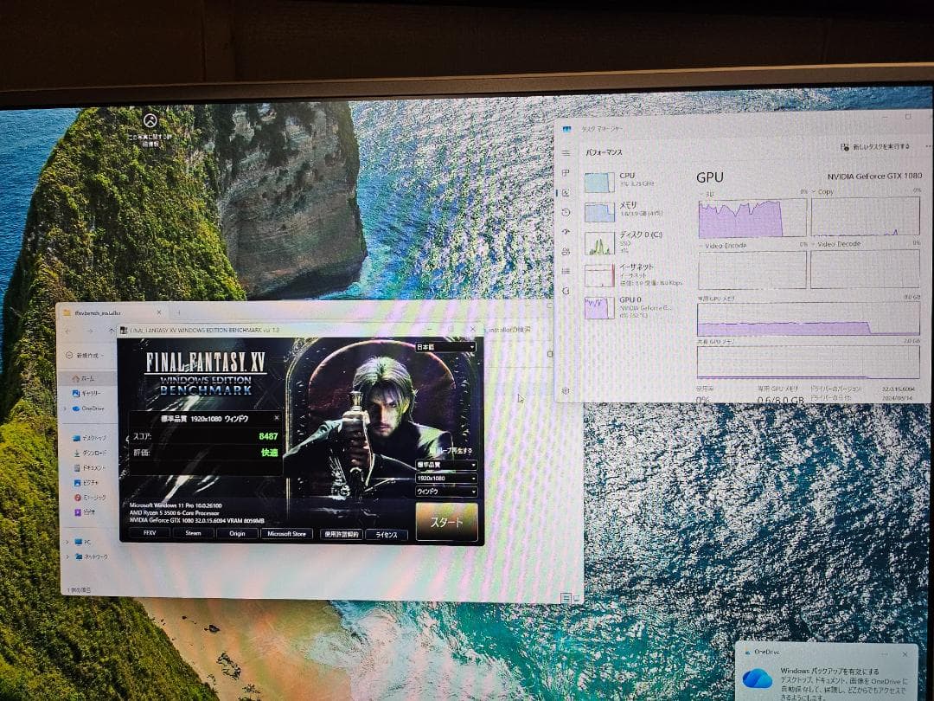
Task: Expand ネットワーク tree node chevron
Action: tap(67, 556)
